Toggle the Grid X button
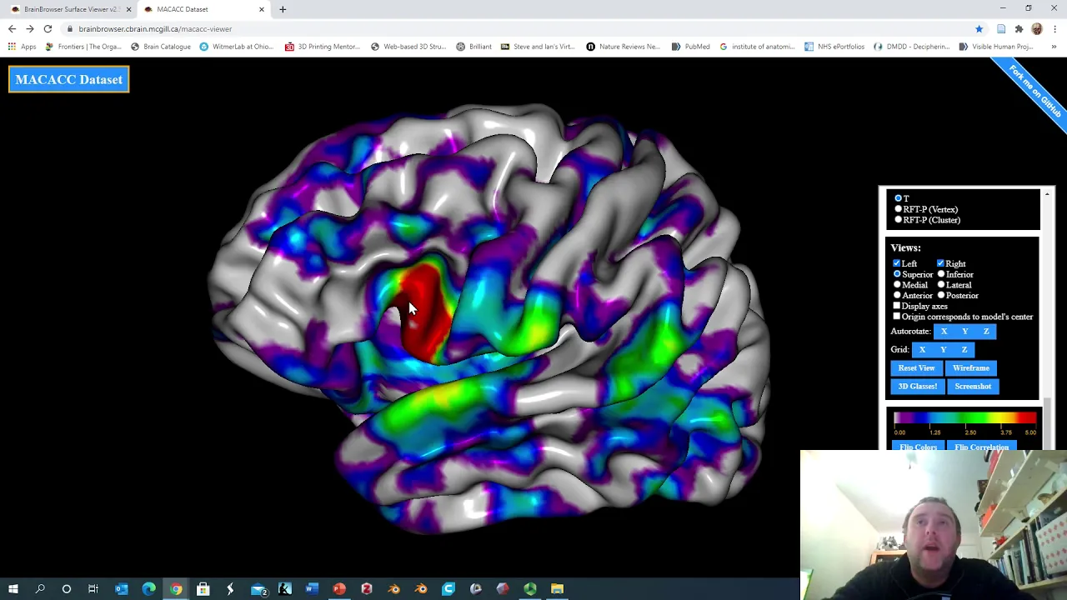 [922, 350]
